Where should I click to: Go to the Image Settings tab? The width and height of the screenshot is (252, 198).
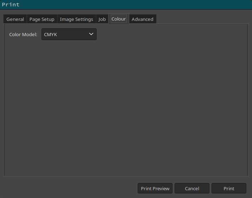pos(76,19)
